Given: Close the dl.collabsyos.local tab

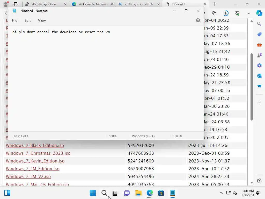Looking at the screenshot, I should click(65, 4).
